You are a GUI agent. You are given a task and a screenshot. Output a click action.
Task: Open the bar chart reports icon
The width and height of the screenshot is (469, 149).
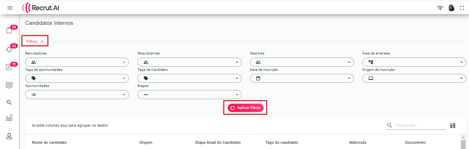9,118
